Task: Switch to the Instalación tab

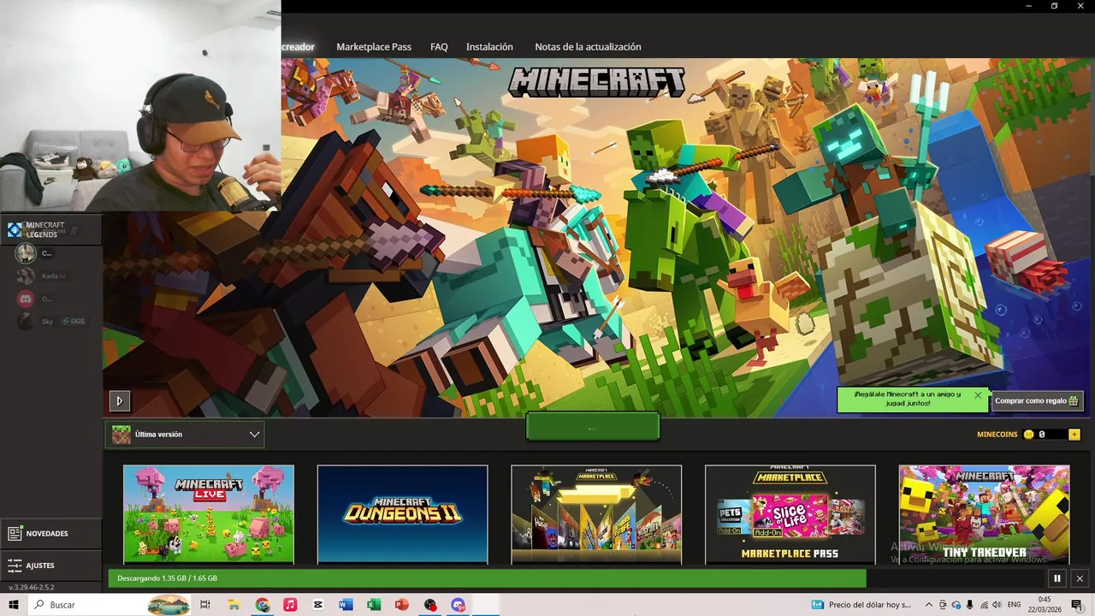Action: (x=489, y=47)
